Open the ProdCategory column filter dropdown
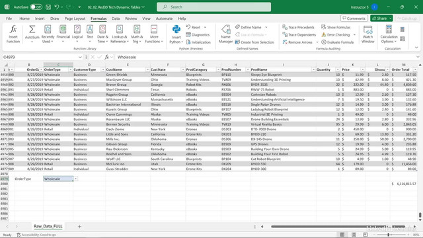 pos(218,69)
